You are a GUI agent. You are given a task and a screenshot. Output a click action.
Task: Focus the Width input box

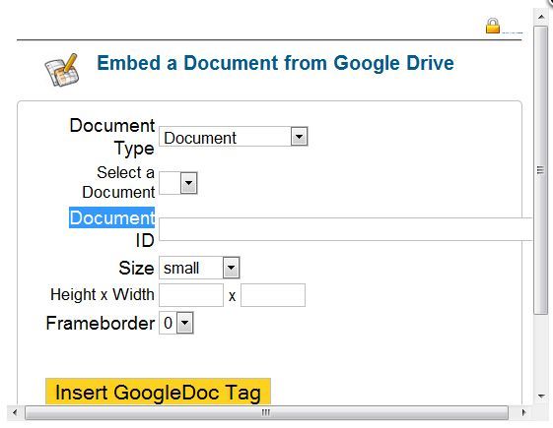point(273,295)
